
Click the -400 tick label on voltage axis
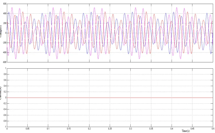coord(4,52)
